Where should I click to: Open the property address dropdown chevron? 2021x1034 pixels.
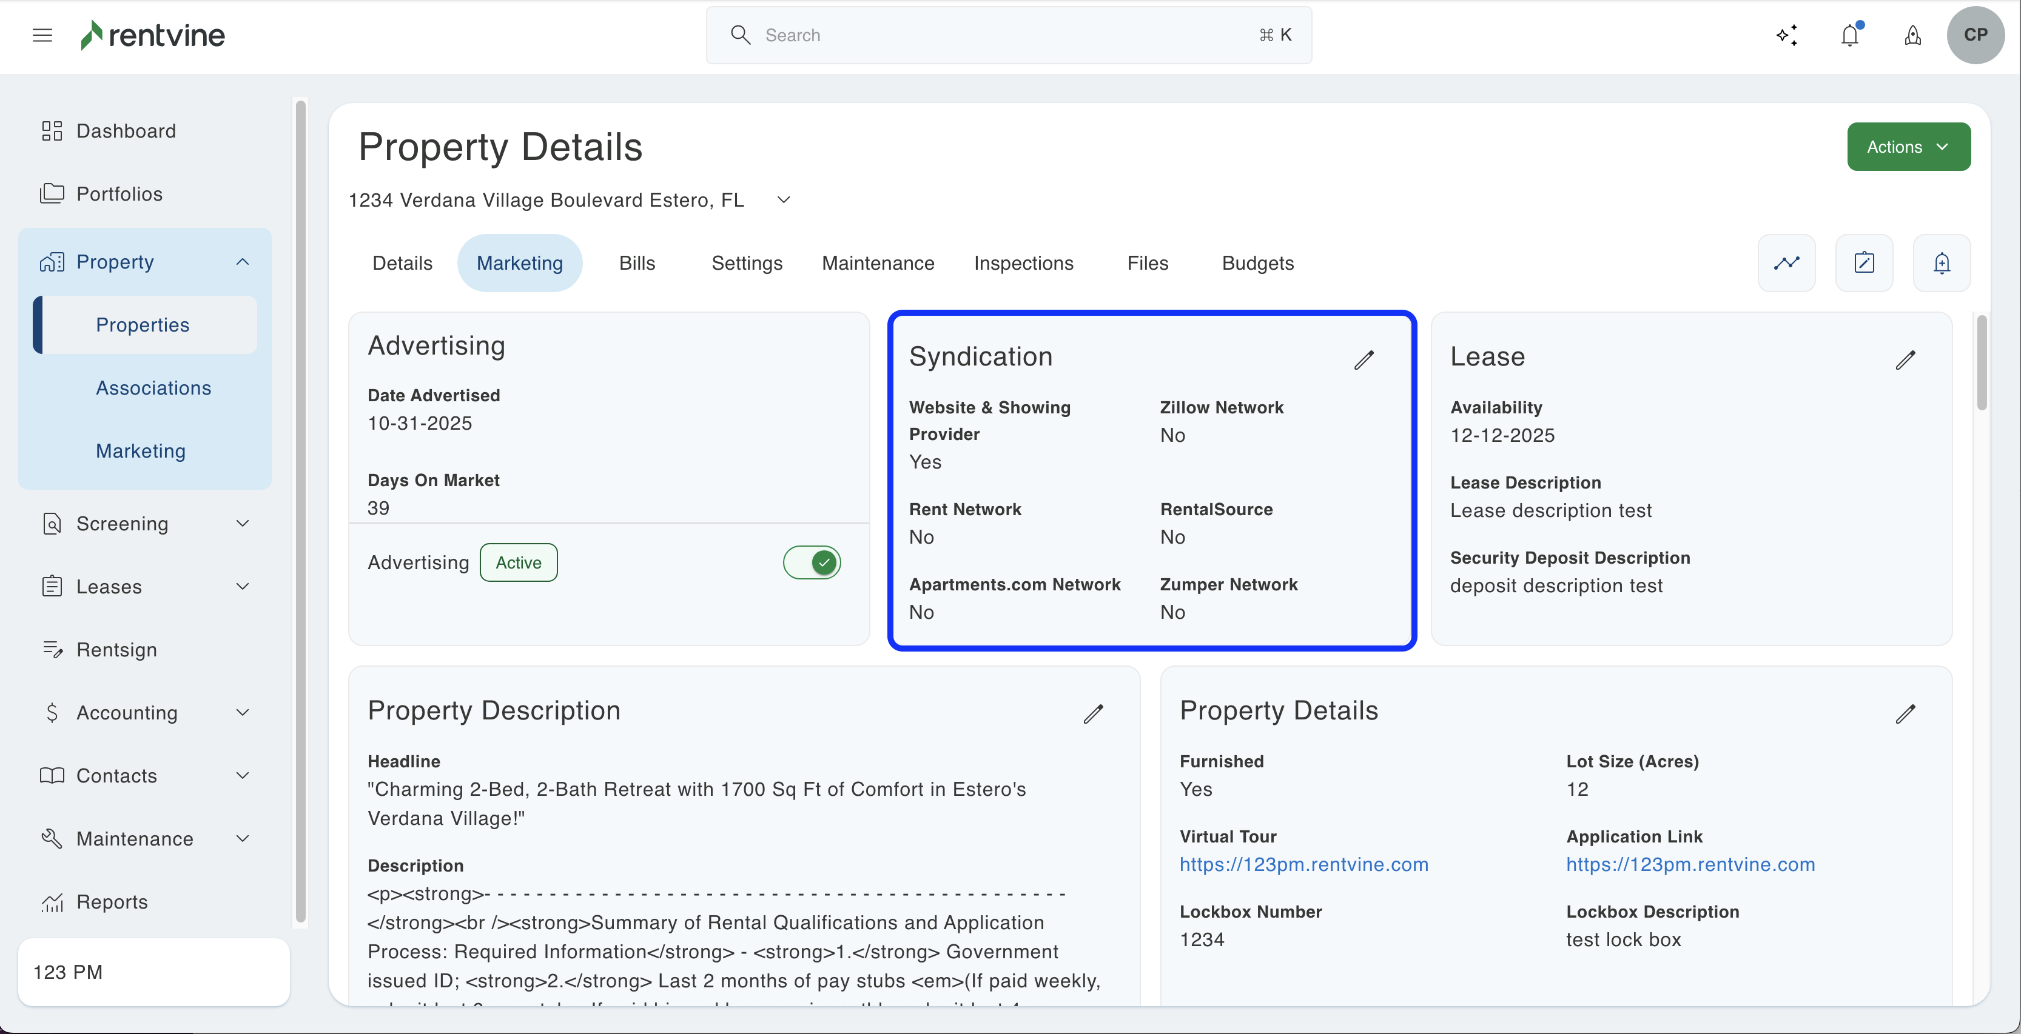783,200
